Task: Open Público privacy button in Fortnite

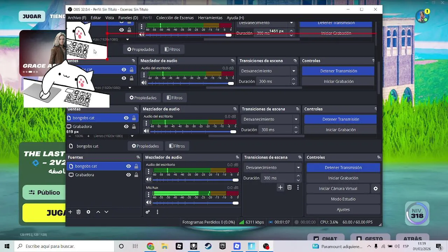Action: 44,192
